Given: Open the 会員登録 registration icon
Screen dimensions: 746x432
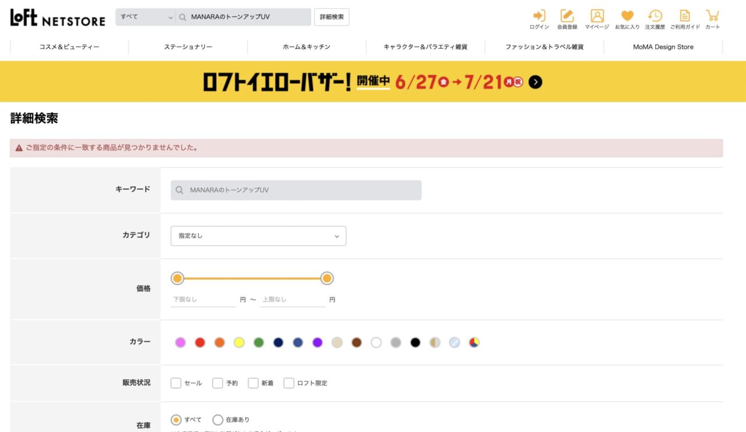Looking at the screenshot, I should [567, 19].
